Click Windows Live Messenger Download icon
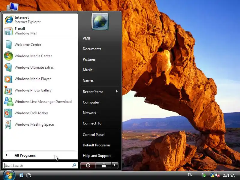The image size is (240, 180). (9, 102)
